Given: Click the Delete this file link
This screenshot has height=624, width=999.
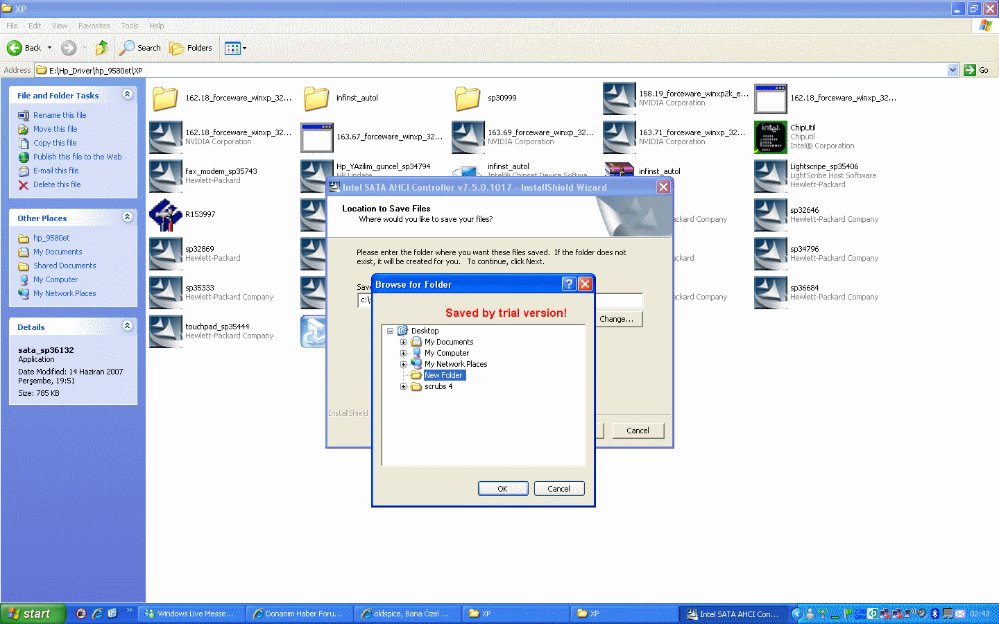Looking at the screenshot, I should pyautogui.click(x=57, y=184).
